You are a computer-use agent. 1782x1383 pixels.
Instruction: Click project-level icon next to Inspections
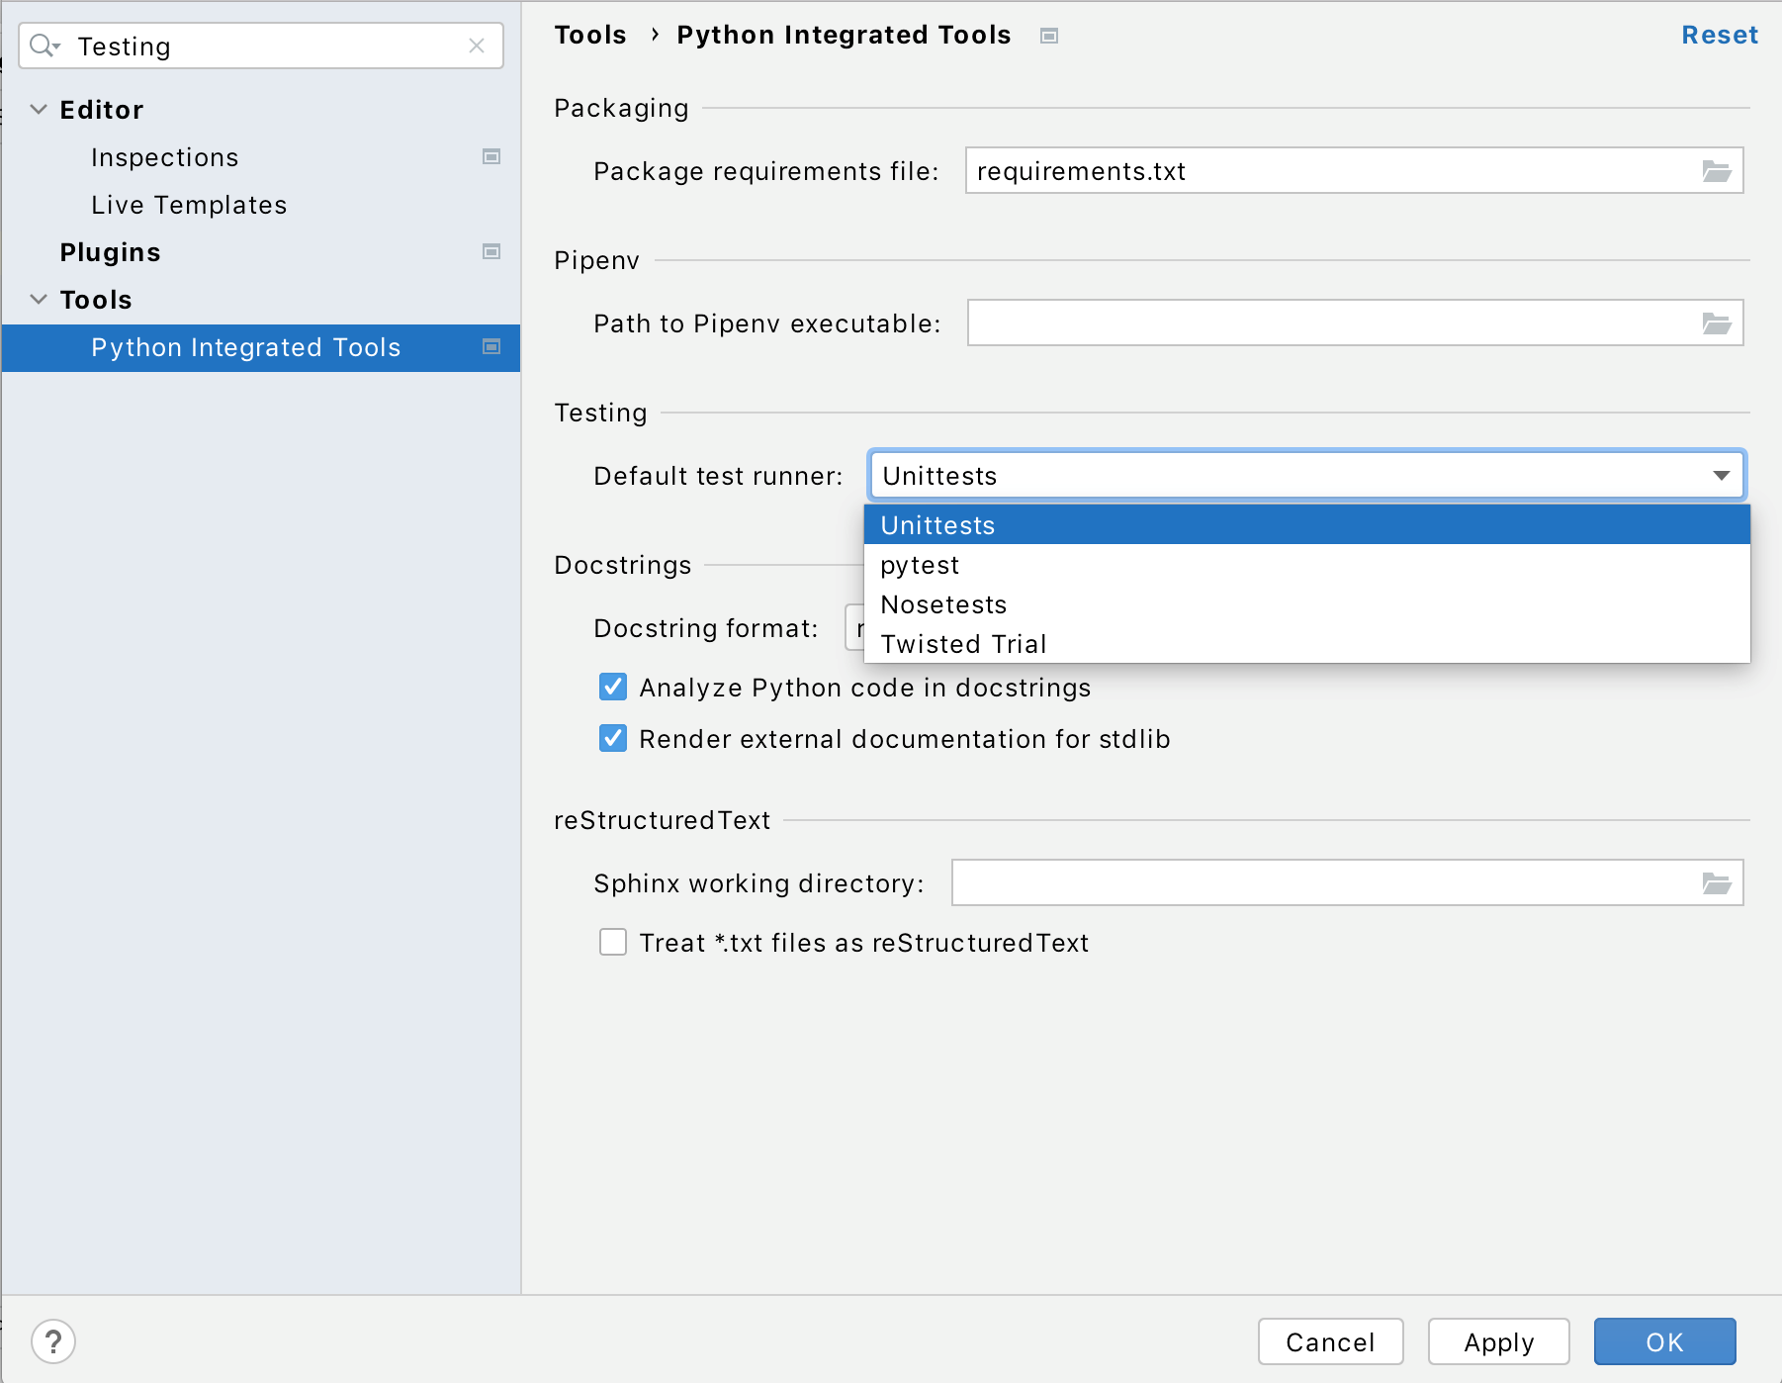coord(490,157)
